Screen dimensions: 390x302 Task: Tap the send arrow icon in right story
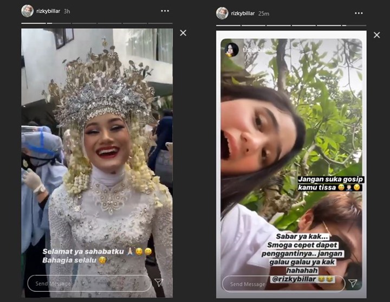coord(353,283)
